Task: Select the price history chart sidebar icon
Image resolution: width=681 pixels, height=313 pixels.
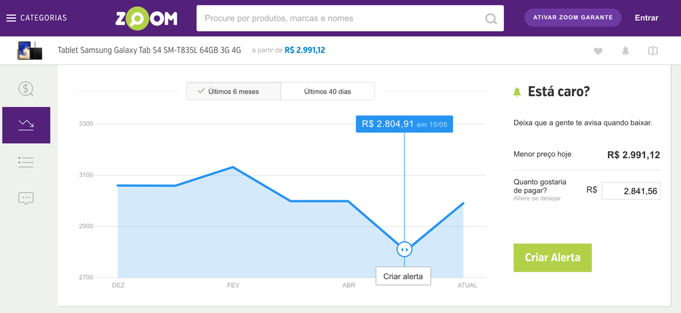Action: coord(26,125)
